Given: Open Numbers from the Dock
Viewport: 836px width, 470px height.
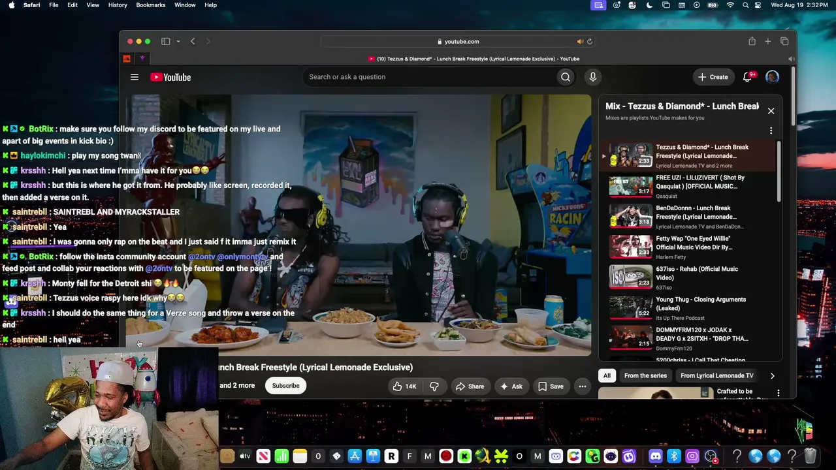Looking at the screenshot, I should coord(281,456).
